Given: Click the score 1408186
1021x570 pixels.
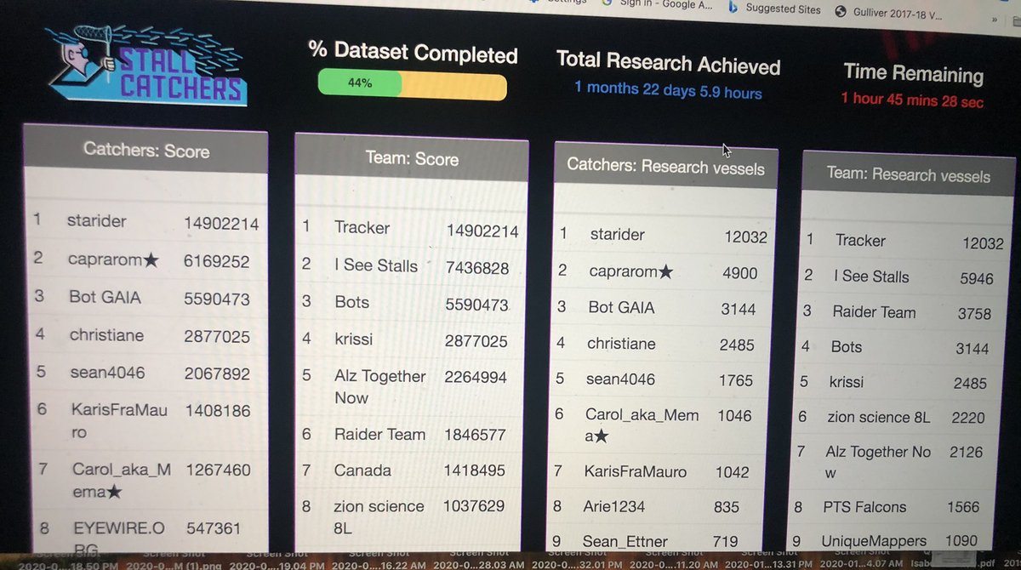Looking at the screenshot, I should click(217, 411).
